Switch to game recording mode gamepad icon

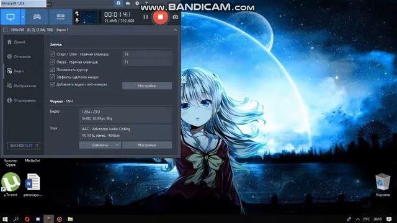[37, 17]
